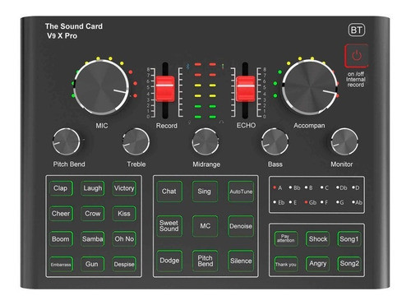
Task: Enable AutoTune
Action: [241, 192]
